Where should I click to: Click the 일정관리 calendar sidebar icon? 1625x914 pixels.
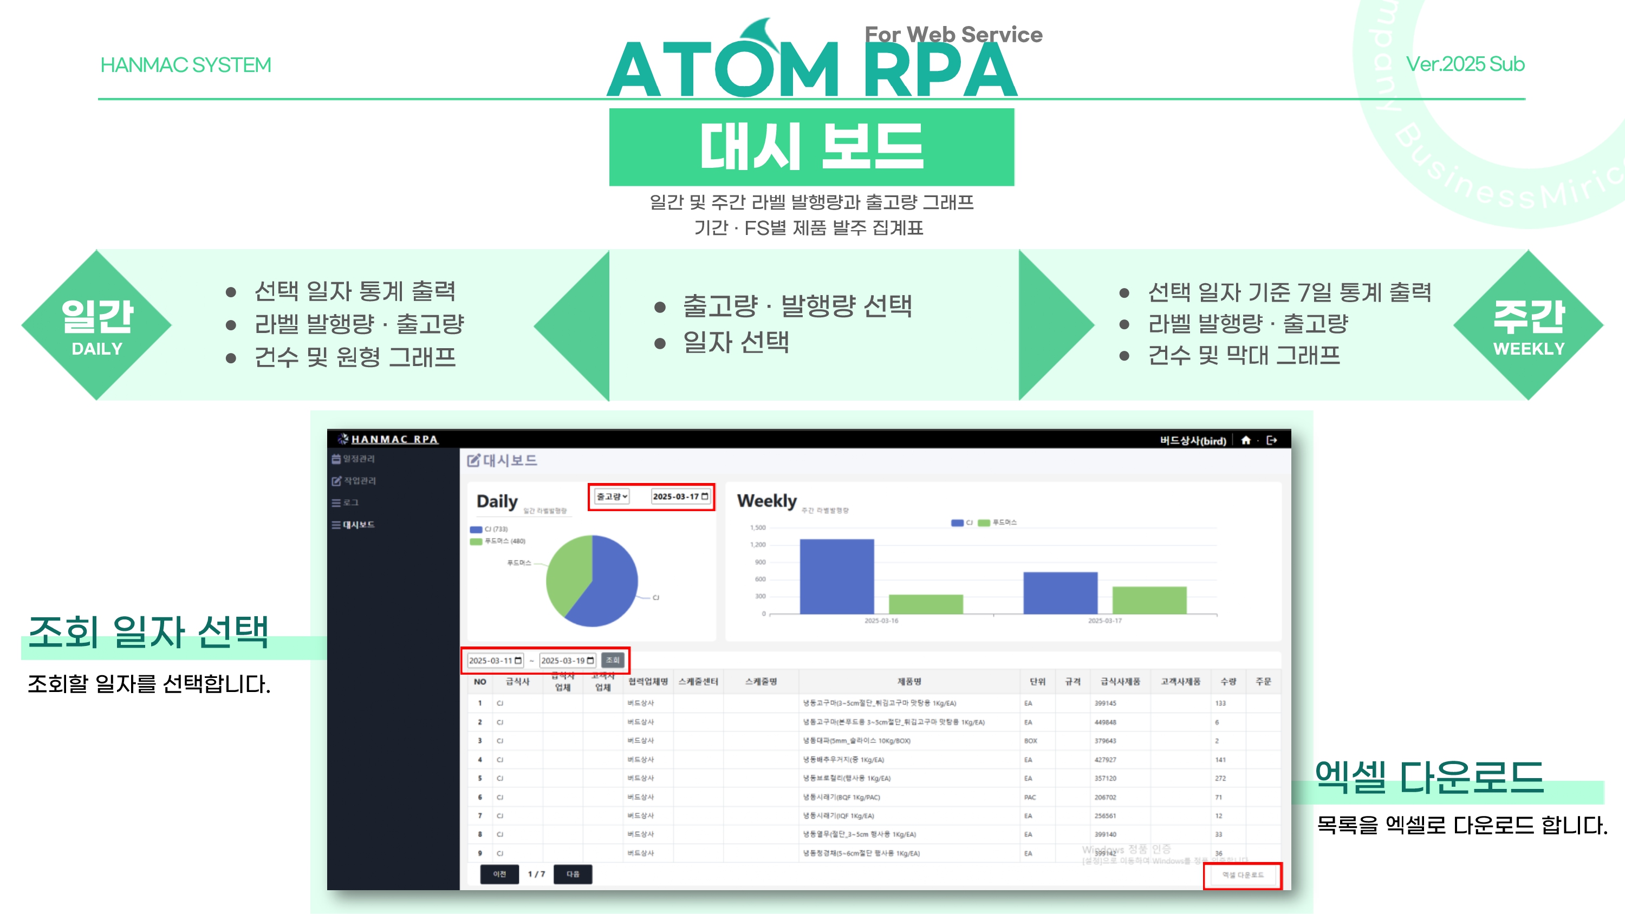click(336, 459)
